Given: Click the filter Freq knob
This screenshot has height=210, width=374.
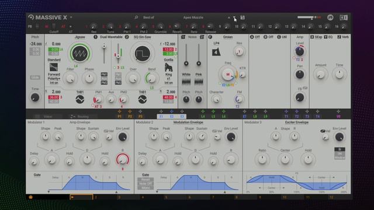Looking at the screenshot, I should pyautogui.click(x=227, y=74).
